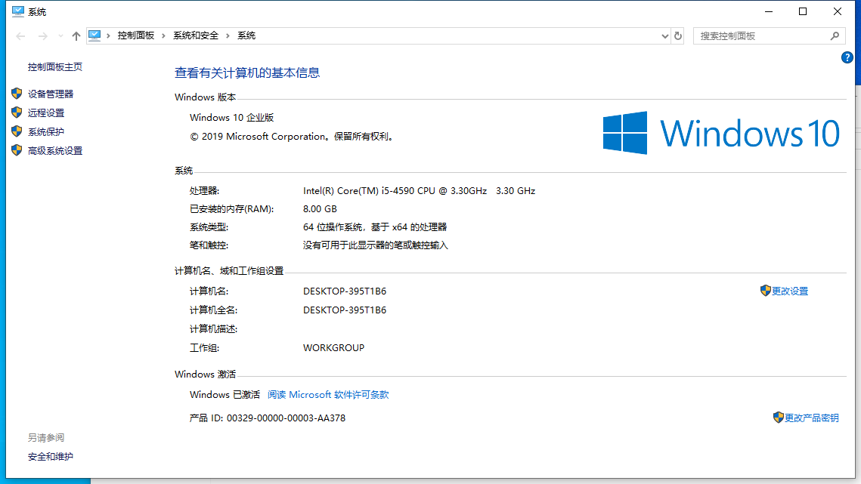Image resolution: width=861 pixels, height=484 pixels.
Task: Close the 系统 window
Action: point(838,11)
